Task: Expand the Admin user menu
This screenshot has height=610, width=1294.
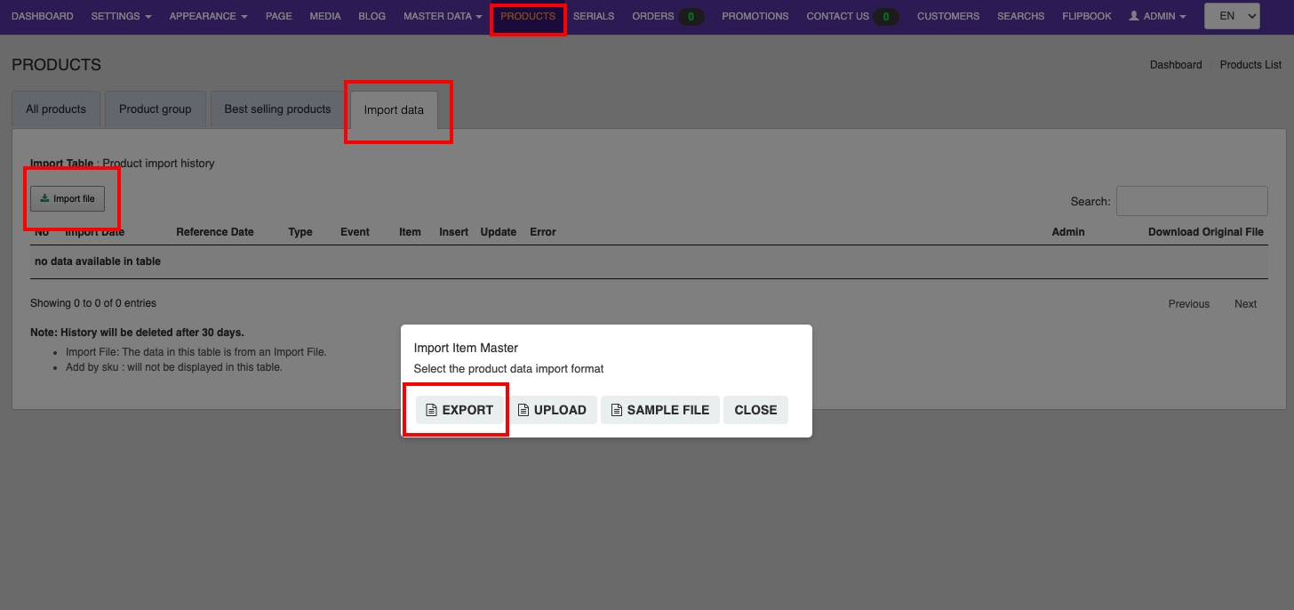Action: 1157,16
